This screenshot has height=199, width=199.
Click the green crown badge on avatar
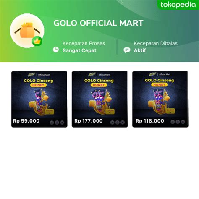tap(37, 41)
